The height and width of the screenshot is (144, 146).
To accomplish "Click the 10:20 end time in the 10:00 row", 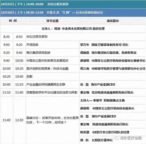I will point(19,69).
